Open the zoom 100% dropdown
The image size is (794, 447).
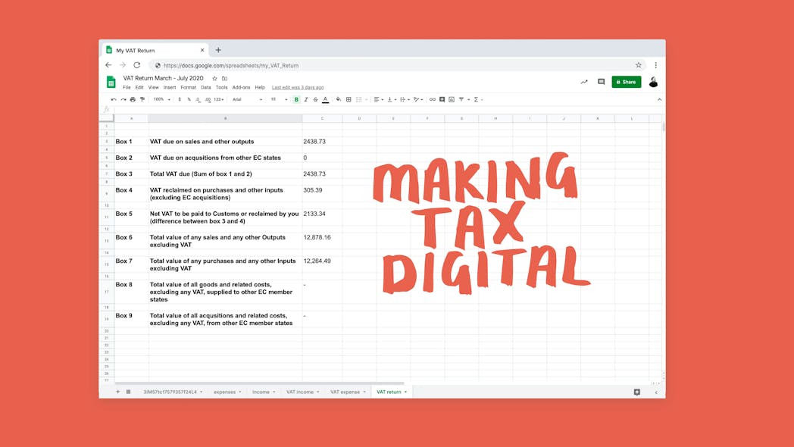162,100
